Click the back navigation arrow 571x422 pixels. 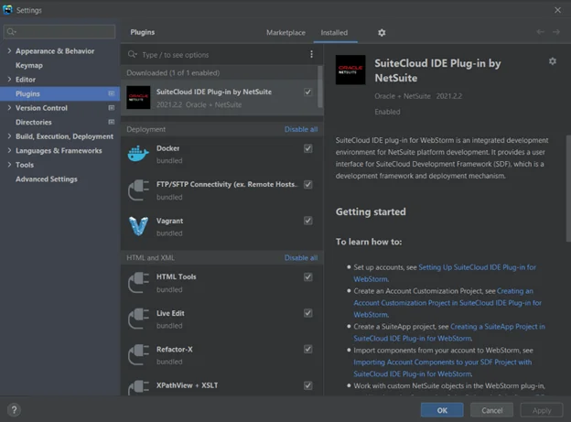pyautogui.click(x=541, y=32)
